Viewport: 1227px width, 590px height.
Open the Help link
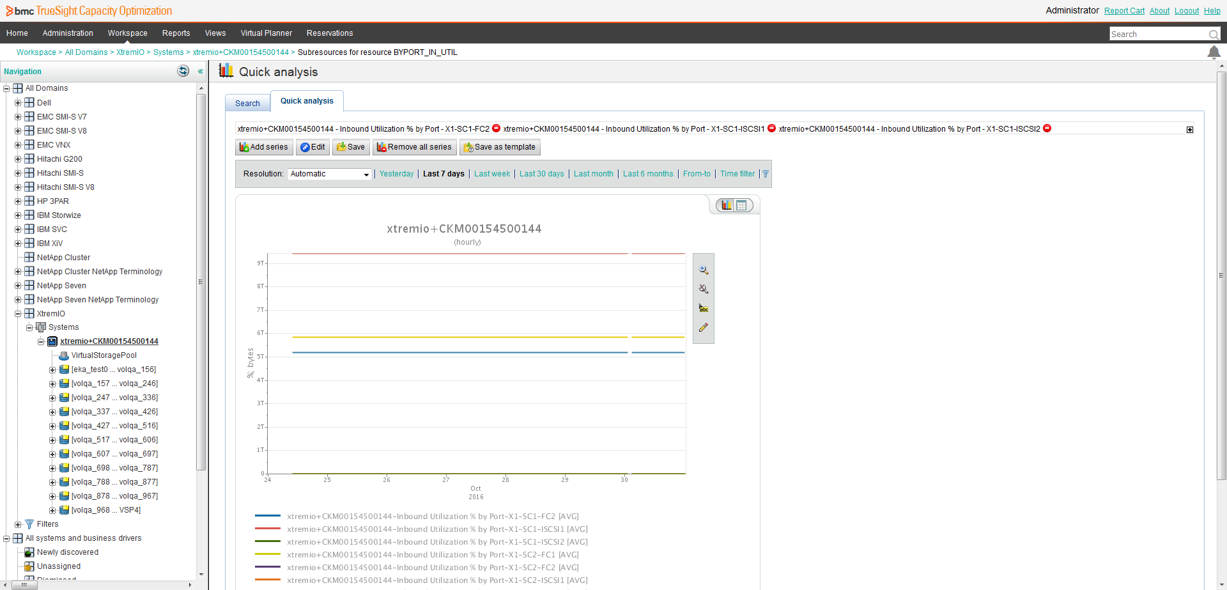[x=1212, y=11]
